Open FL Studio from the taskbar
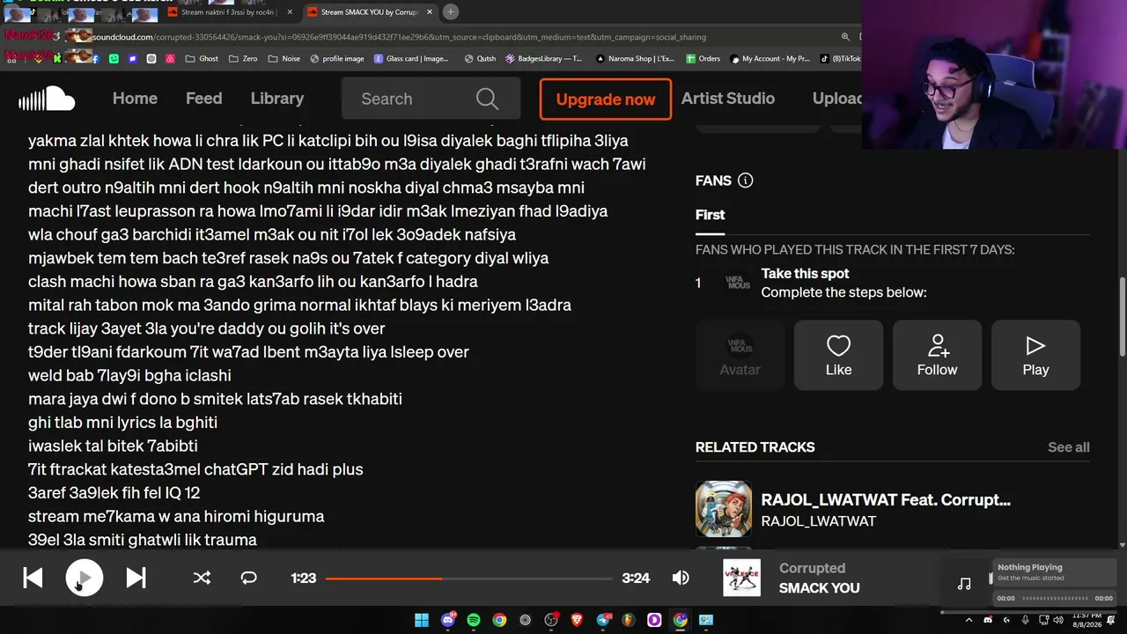This screenshot has height=634, width=1127. click(x=629, y=620)
